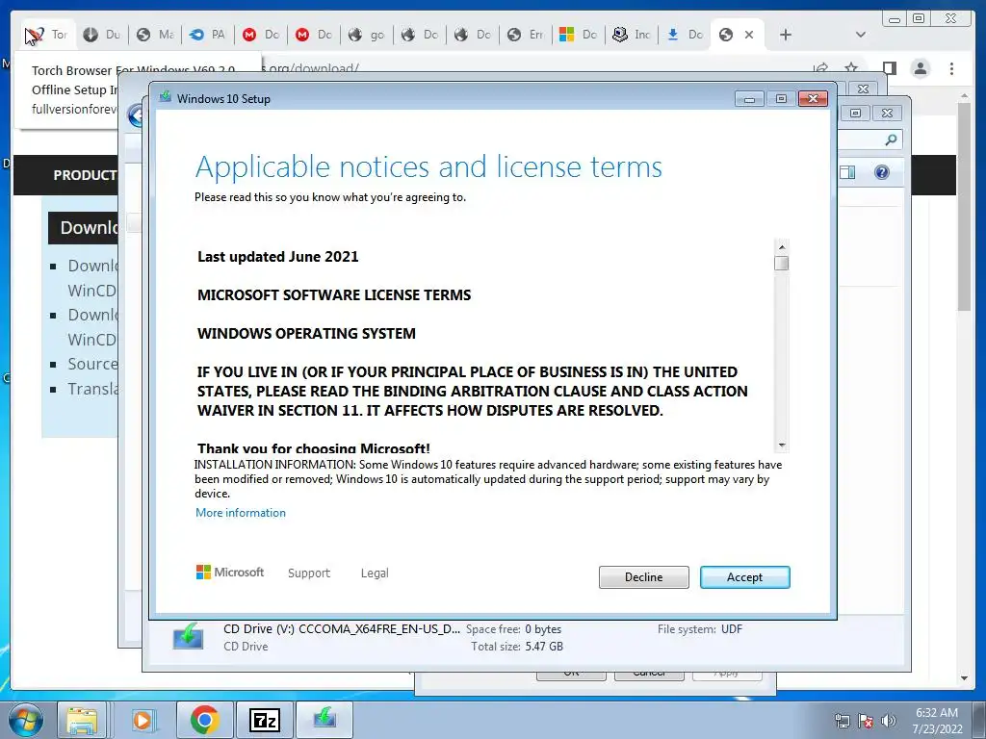986x739 pixels.
Task: Click the license text scroll up arrow
Action: tap(782, 247)
